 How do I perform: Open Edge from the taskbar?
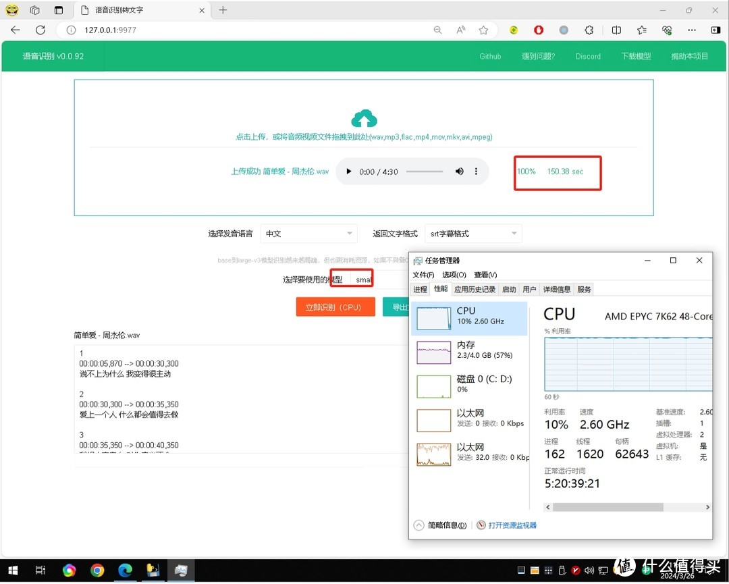[125, 570]
